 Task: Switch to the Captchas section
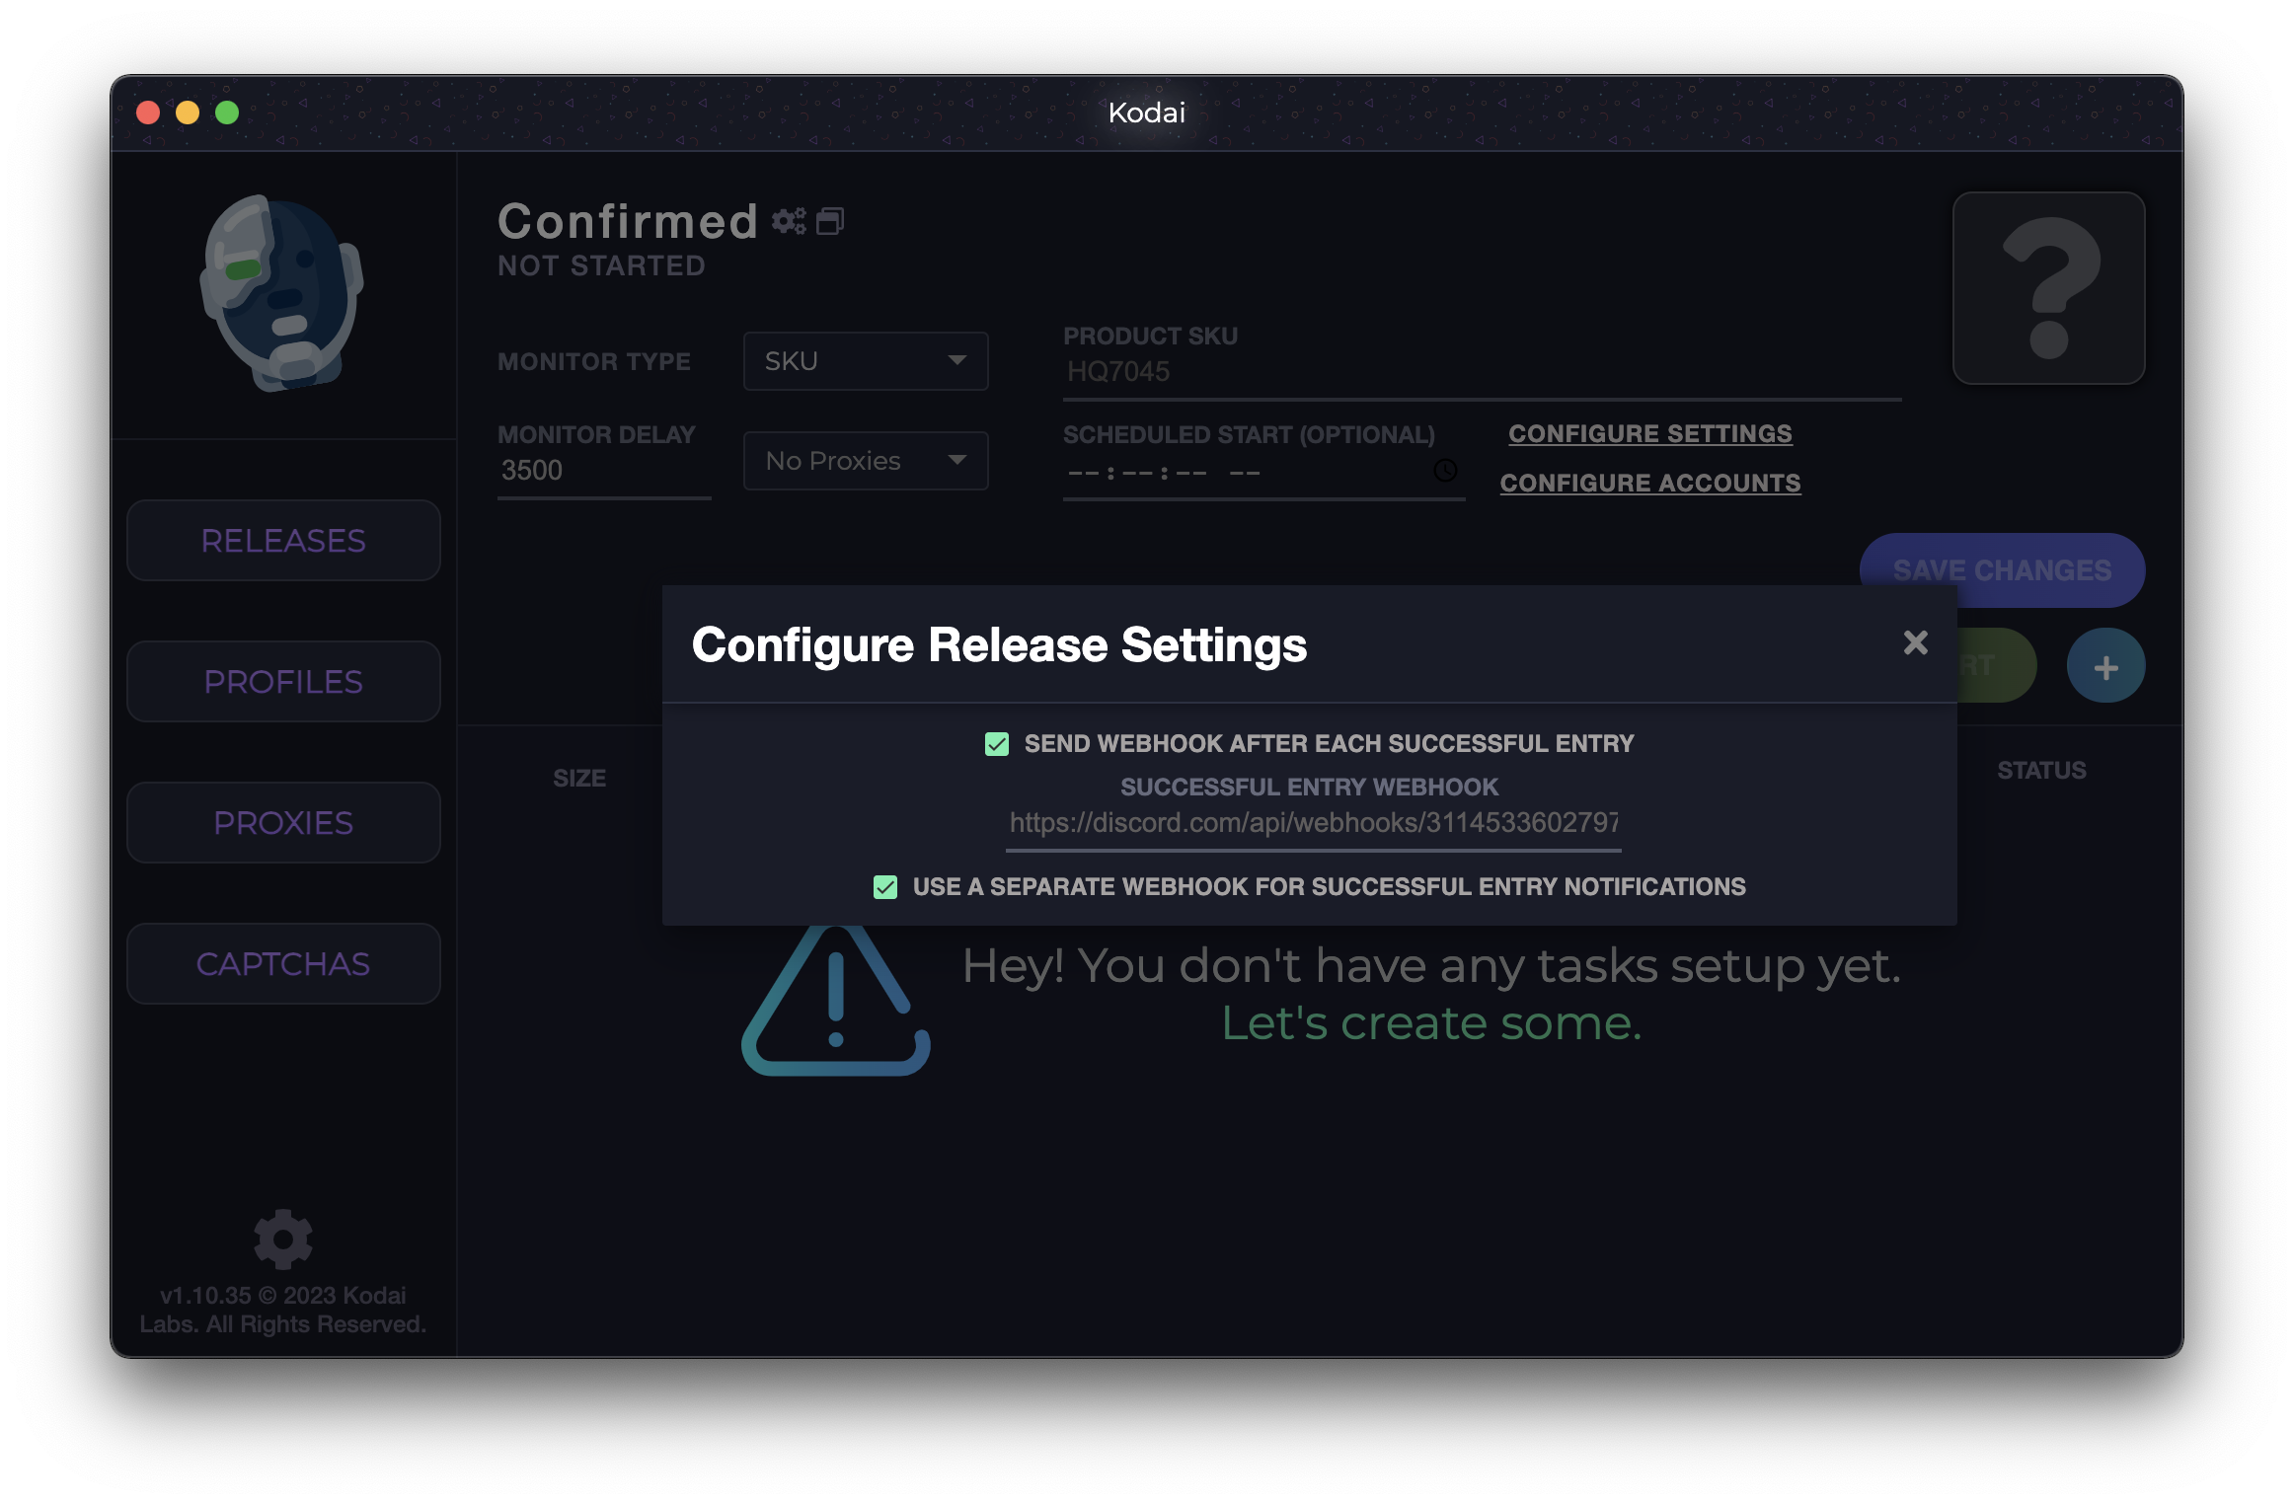[x=283, y=964]
